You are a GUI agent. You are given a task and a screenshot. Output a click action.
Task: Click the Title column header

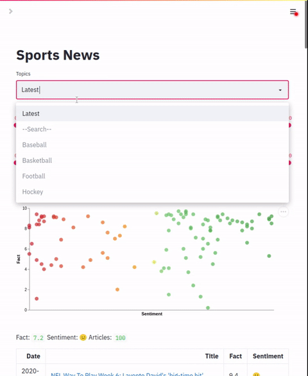[x=212, y=356]
